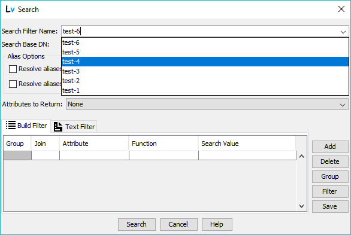Image resolution: width=351 pixels, height=235 pixels.
Task: Switch to the Text Filter tab
Action: (x=74, y=127)
